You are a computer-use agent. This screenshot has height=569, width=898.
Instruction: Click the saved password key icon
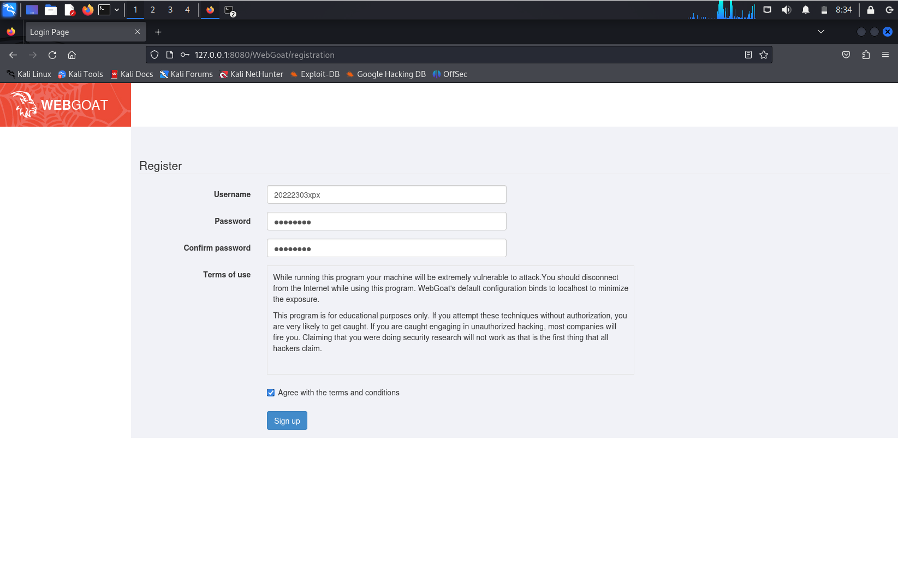pyautogui.click(x=185, y=55)
